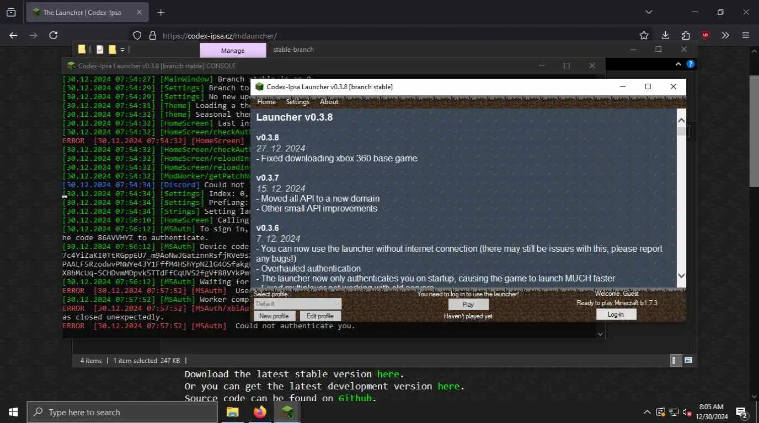Open Firefox extensions puzzle icon
Viewport: 759px width, 423px height.
[686, 35]
